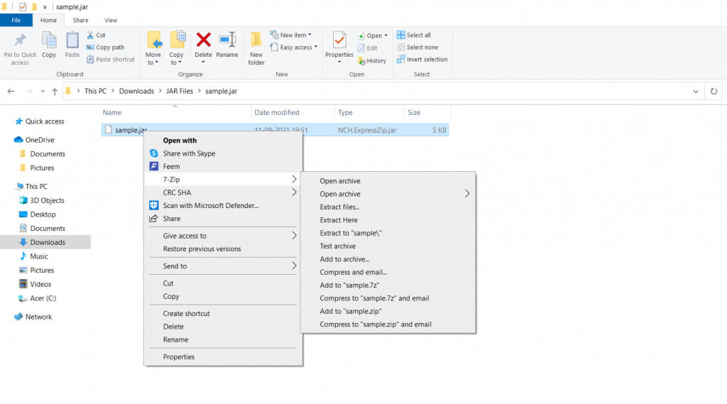Click Downloads in address breadcrumb
This screenshot has width=727, height=404.
click(x=136, y=92)
